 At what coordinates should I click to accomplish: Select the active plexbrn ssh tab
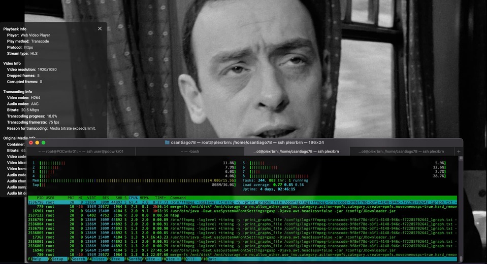pos(297,152)
